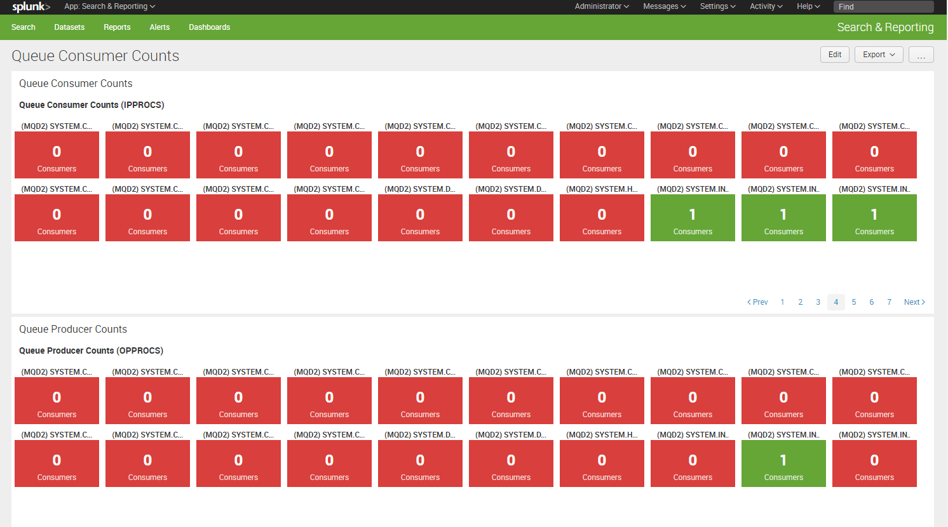Click into the Find search field
The width and height of the screenshot is (948, 527).
(883, 7)
